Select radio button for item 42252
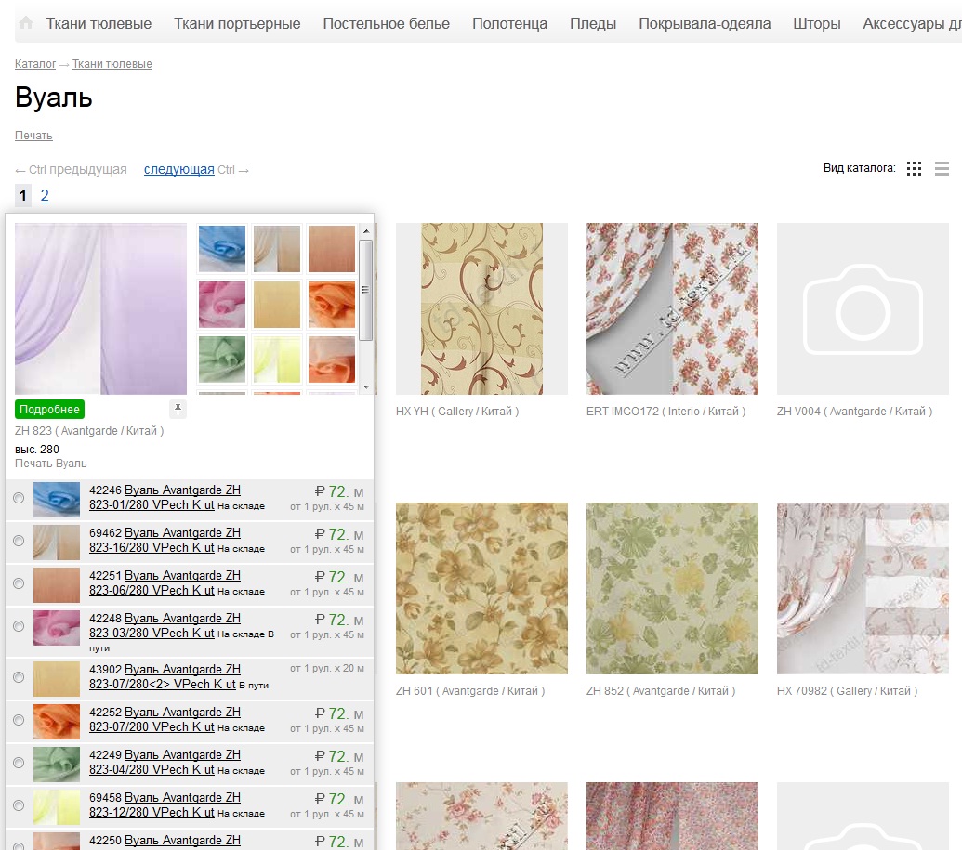The height and width of the screenshot is (850, 962). [19, 720]
